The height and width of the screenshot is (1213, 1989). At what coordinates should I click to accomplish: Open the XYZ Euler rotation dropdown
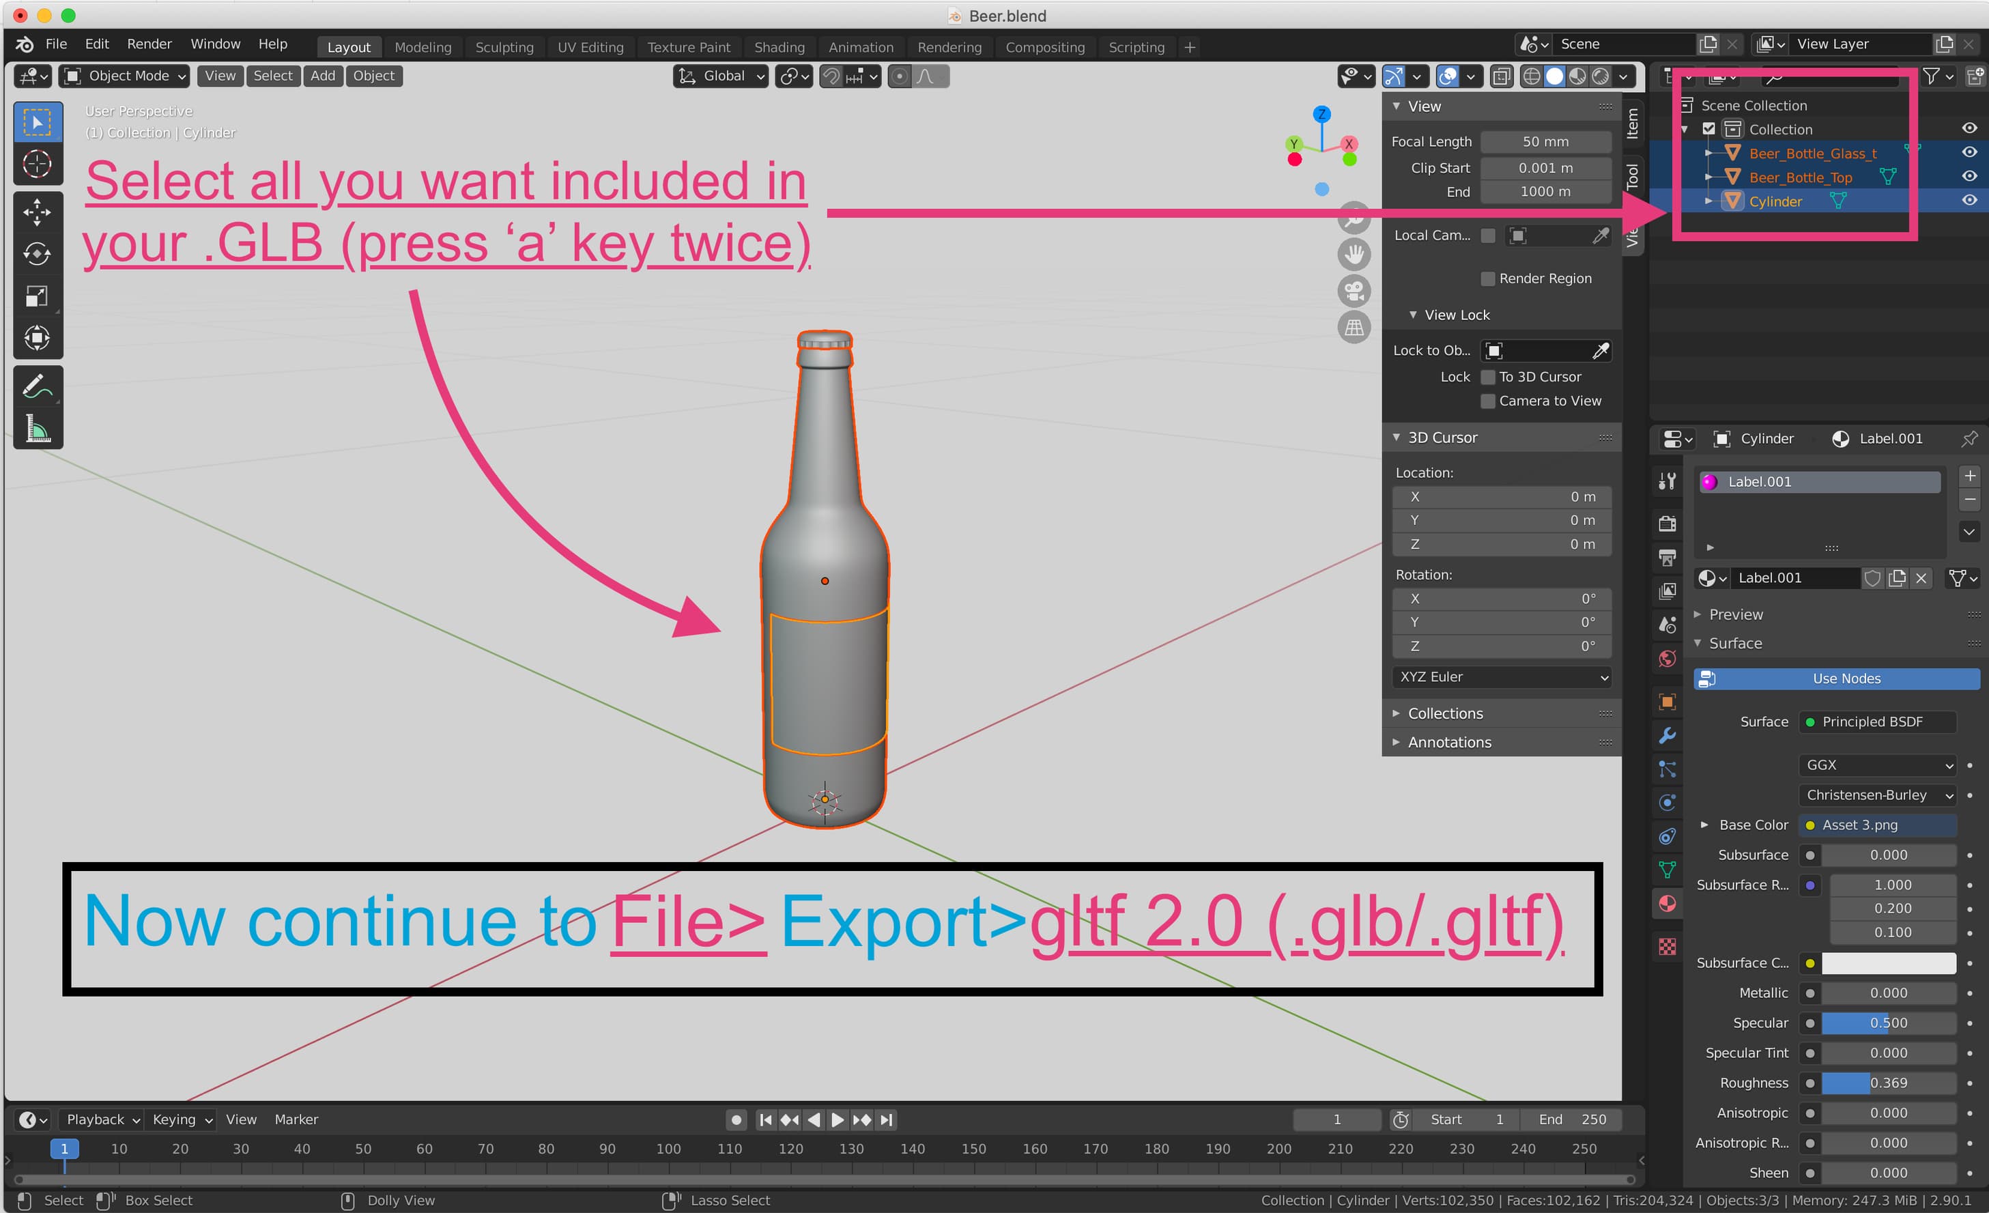(1502, 676)
